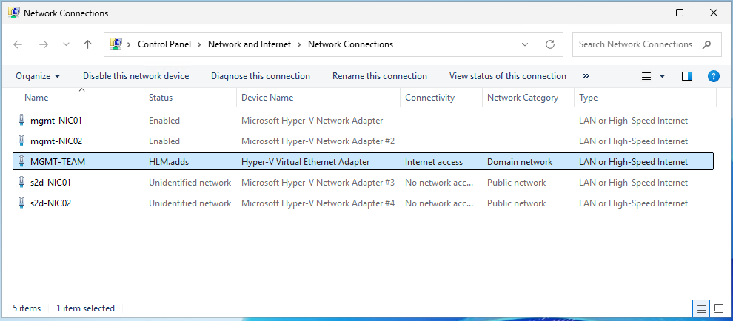The height and width of the screenshot is (321, 733).
Task: Click the Search Network Connections field
Action: (637, 44)
